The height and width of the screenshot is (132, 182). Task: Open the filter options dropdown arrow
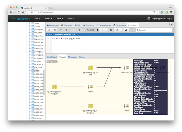point(83,30)
